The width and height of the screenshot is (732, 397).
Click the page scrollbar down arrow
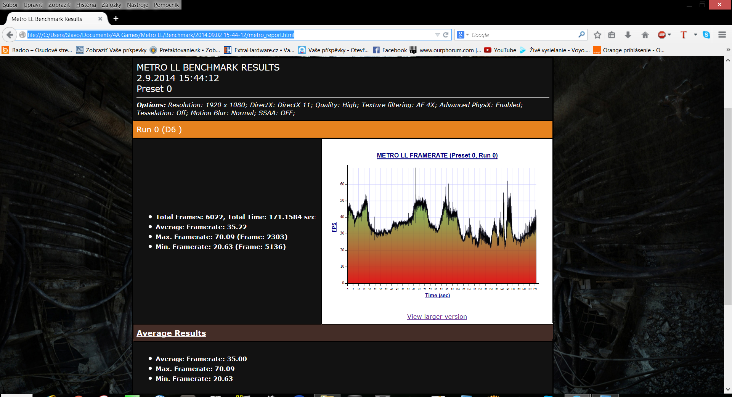point(728,389)
